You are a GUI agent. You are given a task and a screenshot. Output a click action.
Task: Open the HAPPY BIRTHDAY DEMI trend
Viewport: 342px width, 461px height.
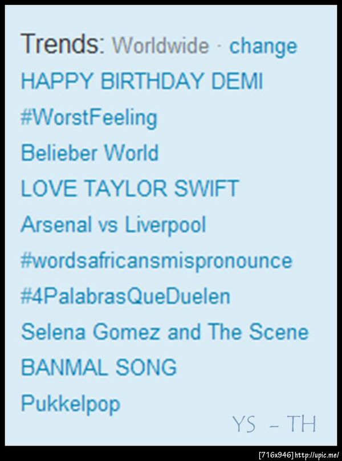[x=141, y=81]
